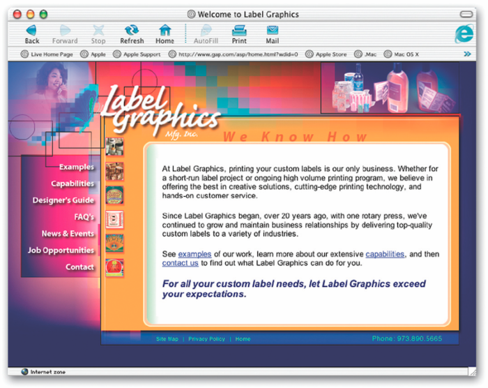Open the fourth label sample thumbnail
Screen dimensions: 488x388
click(x=114, y=219)
